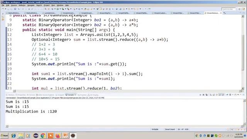Click the External Tools run icon
The height and width of the screenshot is (139, 247).
(68, 9)
